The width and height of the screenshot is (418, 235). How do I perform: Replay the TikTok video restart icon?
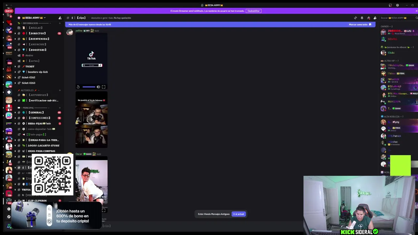pos(78,87)
